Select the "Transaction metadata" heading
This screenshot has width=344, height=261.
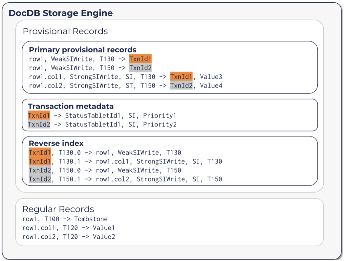tap(71, 106)
